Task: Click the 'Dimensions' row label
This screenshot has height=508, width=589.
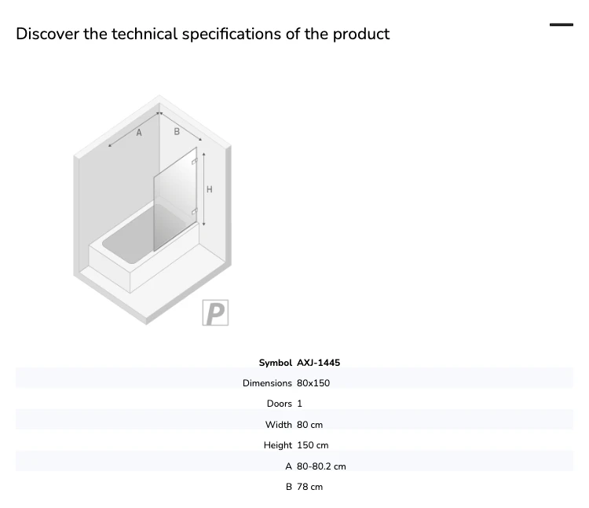Action: (x=267, y=383)
